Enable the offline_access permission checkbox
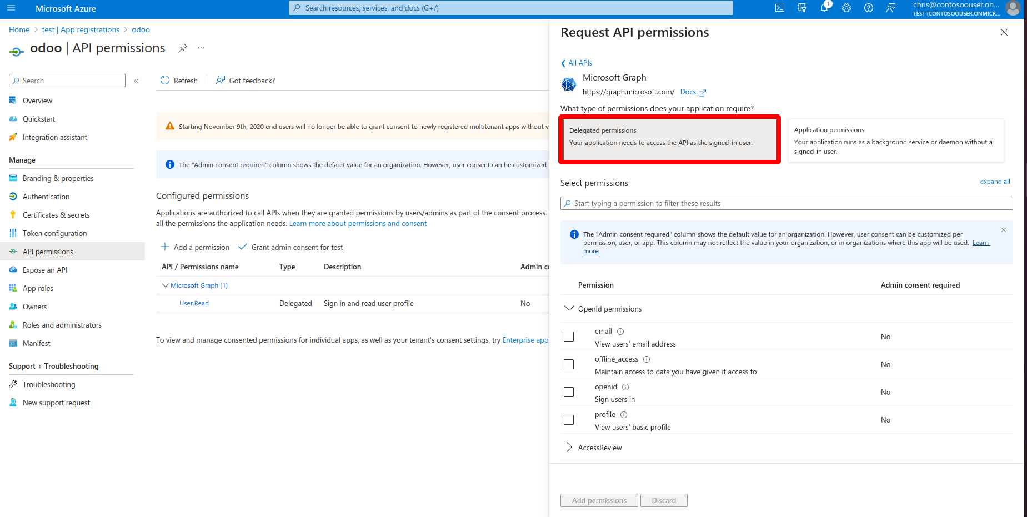This screenshot has width=1027, height=517. pyautogui.click(x=569, y=364)
